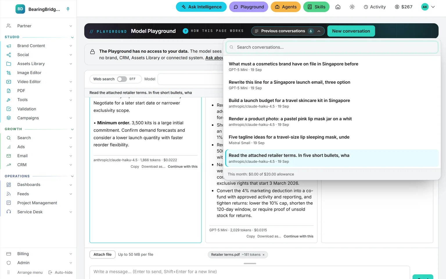Toggle the Auto-hide sidebar option
446x279 pixels.
coord(60,273)
